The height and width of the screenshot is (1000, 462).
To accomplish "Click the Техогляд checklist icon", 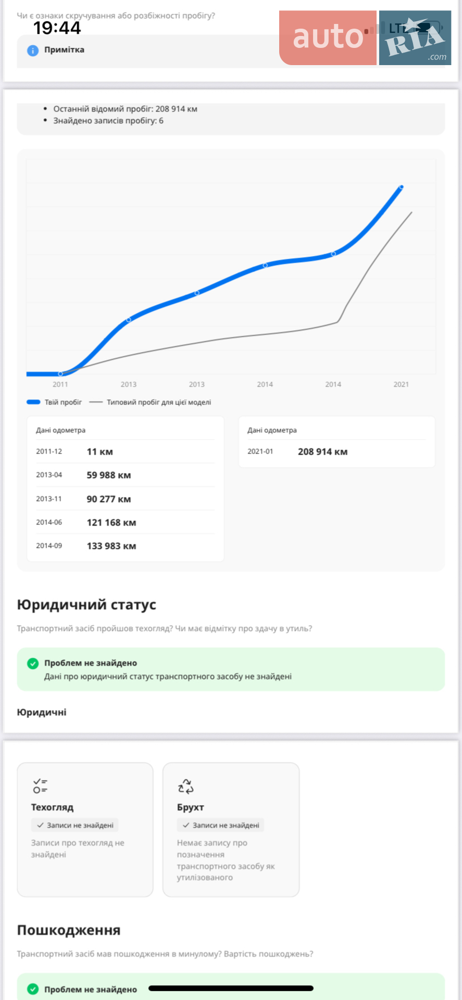I will tap(40, 785).
